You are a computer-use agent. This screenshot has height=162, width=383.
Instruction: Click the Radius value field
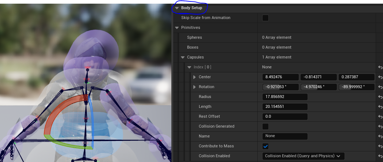coord(285,97)
